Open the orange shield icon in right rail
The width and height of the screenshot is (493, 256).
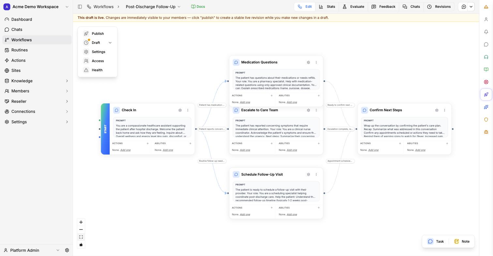click(x=486, y=119)
